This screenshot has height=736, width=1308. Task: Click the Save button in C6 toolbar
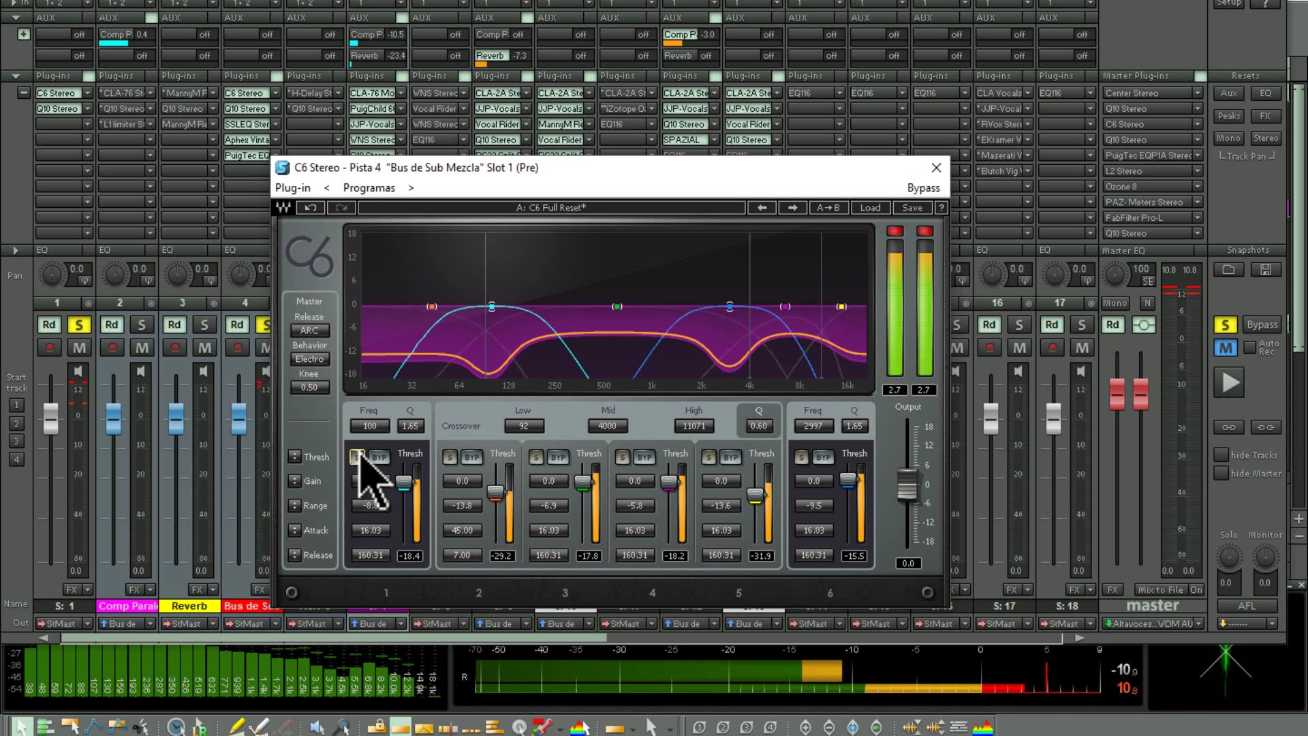[912, 208]
